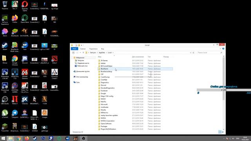Open File Explorer on the taskbar
Image resolution: width=251 pixels, height=141 pixels.
11,138
